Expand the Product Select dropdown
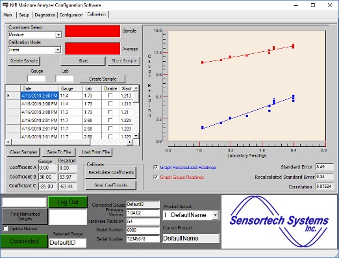339x258 pixels. click(x=215, y=215)
